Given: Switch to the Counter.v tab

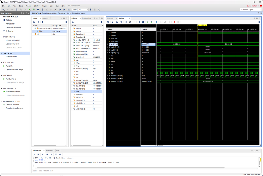Looking at the screenshot, I should (x=110, y=18).
